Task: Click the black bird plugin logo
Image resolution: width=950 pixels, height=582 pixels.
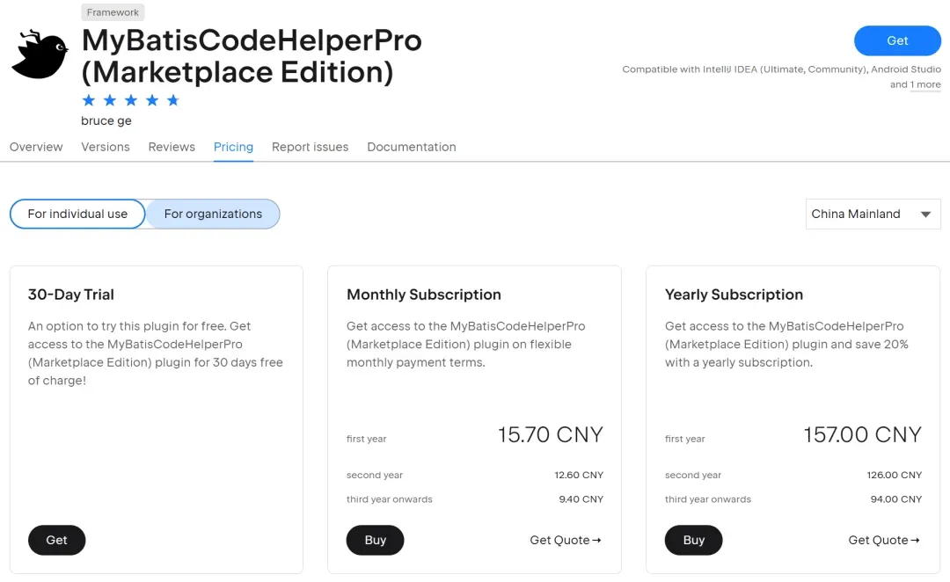Action: tap(40, 55)
